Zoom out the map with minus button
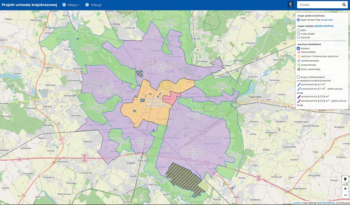The width and height of the screenshot is (350, 205). (x=345, y=195)
